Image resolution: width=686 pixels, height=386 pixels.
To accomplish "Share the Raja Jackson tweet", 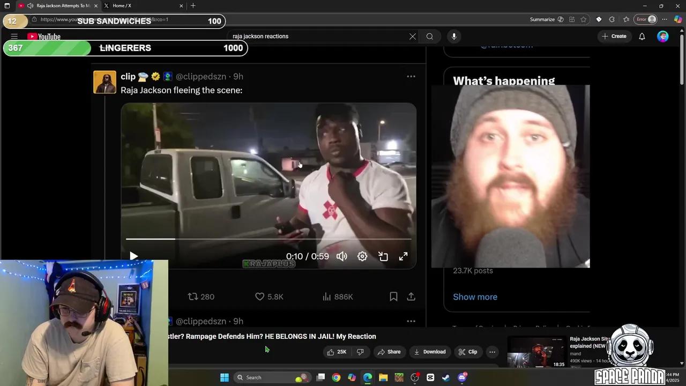I will click(411, 296).
